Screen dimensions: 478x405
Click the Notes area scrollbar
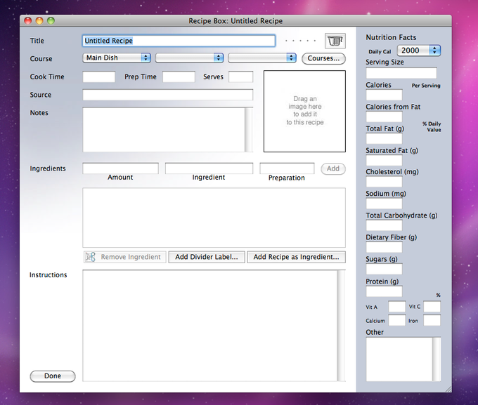tap(249, 129)
